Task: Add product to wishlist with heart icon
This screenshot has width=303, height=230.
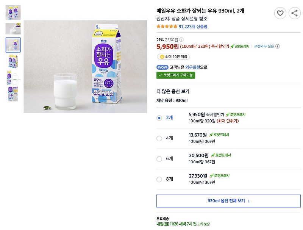Action: click(x=280, y=13)
